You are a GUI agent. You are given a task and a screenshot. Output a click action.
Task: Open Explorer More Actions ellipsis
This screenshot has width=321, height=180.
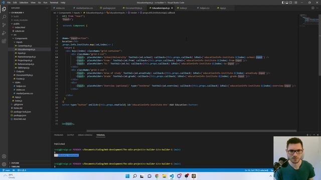pos(47,8)
